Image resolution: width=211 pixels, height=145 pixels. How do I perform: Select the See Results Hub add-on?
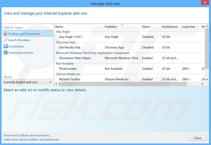[x=69, y=47]
